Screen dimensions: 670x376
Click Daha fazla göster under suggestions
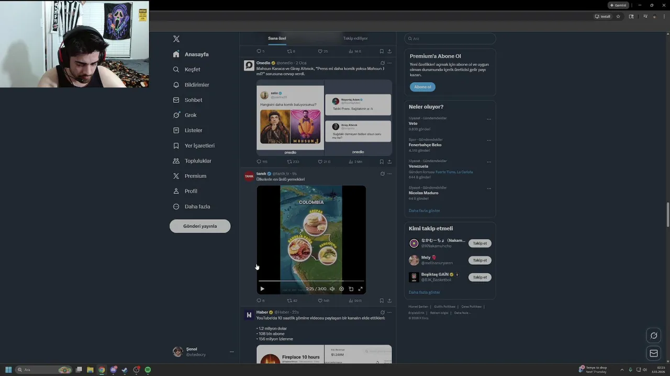(424, 292)
